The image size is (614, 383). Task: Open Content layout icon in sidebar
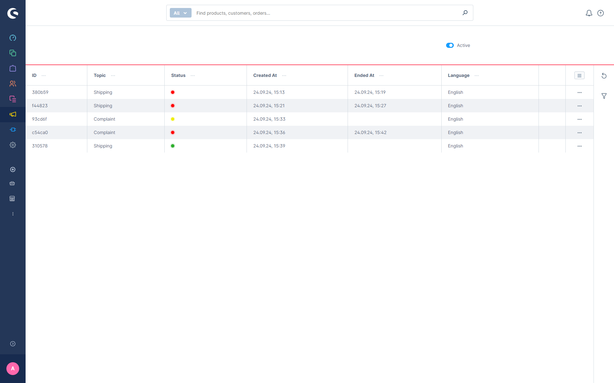tap(13, 99)
